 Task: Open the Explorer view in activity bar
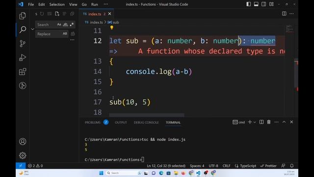23,16
